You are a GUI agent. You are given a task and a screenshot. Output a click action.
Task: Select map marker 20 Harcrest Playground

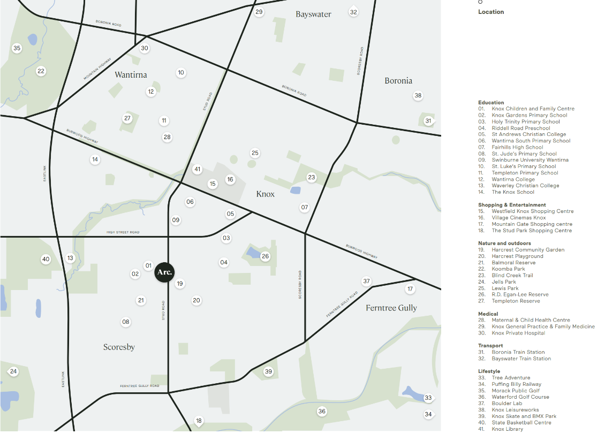pos(196,300)
